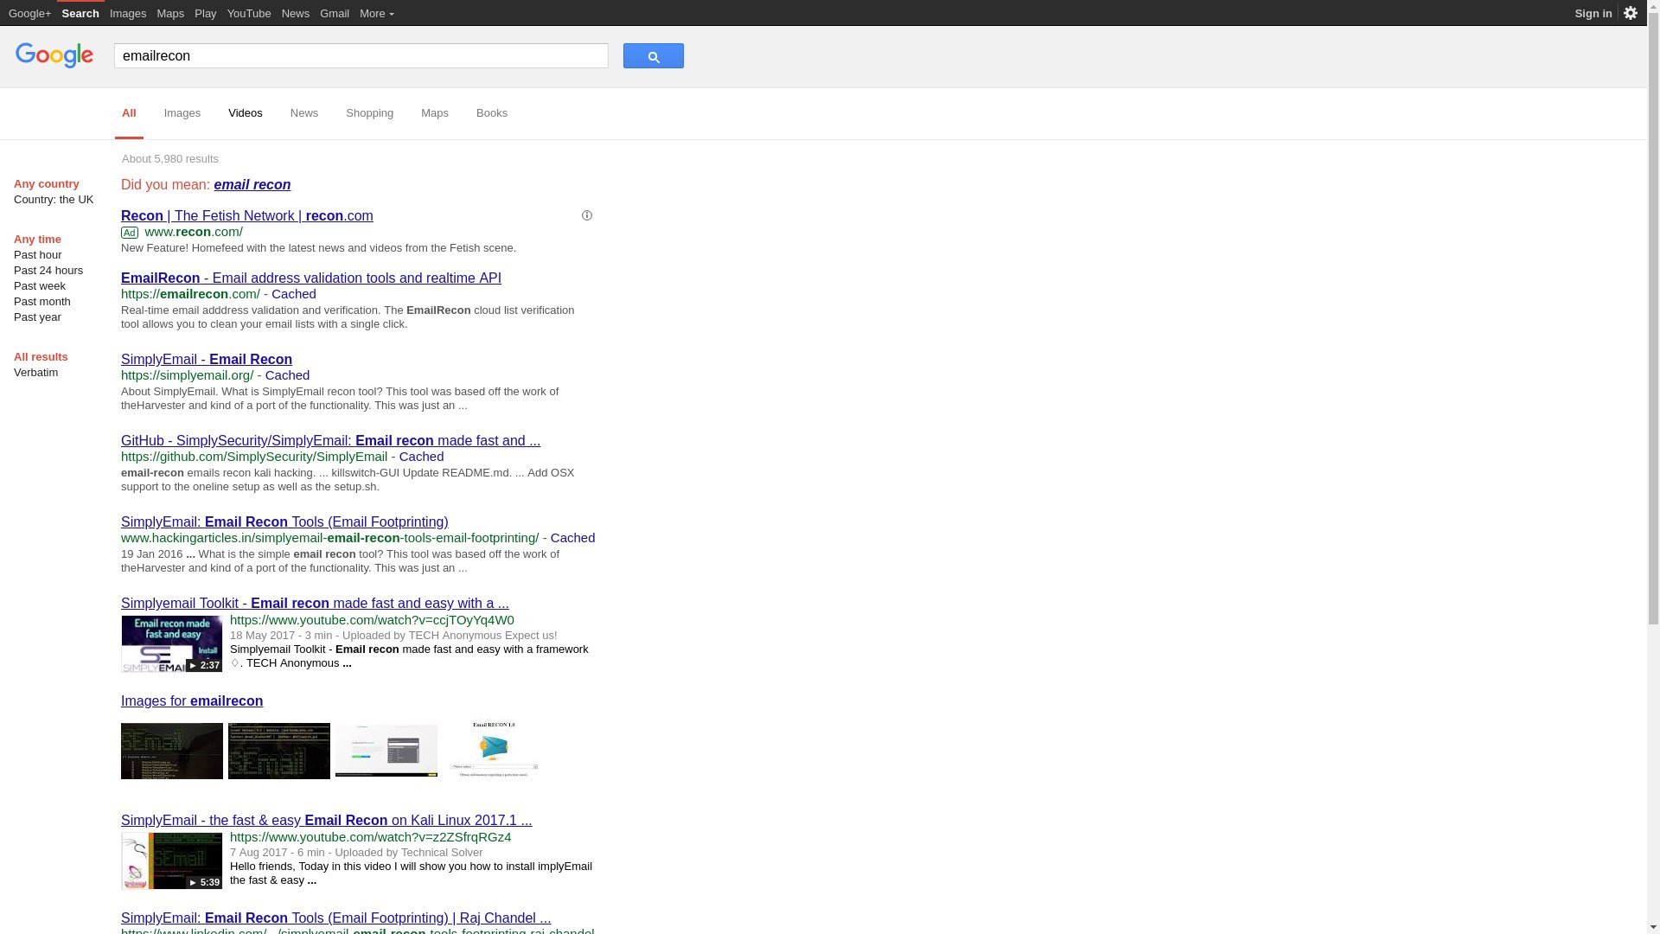Open SimplyEmail - Email Recon result
Viewport: 1660px width, 934px height.
[207, 359]
